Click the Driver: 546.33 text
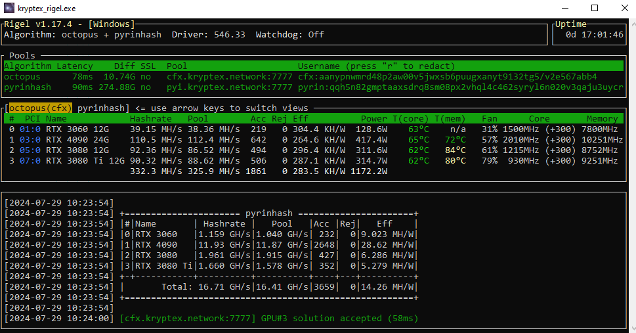The image size is (636, 333). [209, 35]
